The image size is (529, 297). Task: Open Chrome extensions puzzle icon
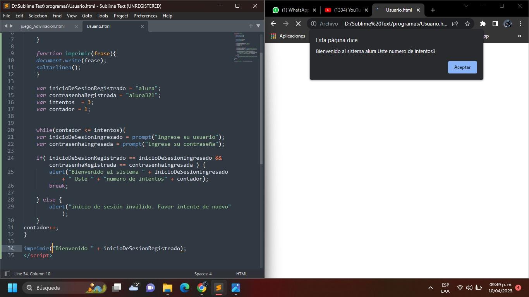coord(483,24)
